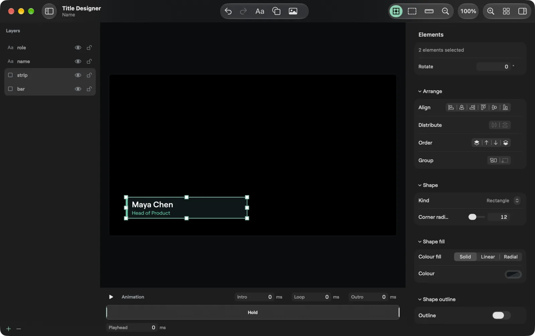Insert a shape using the toolbar shape icon
Screen dimensions: 535x336
[x=276, y=11]
